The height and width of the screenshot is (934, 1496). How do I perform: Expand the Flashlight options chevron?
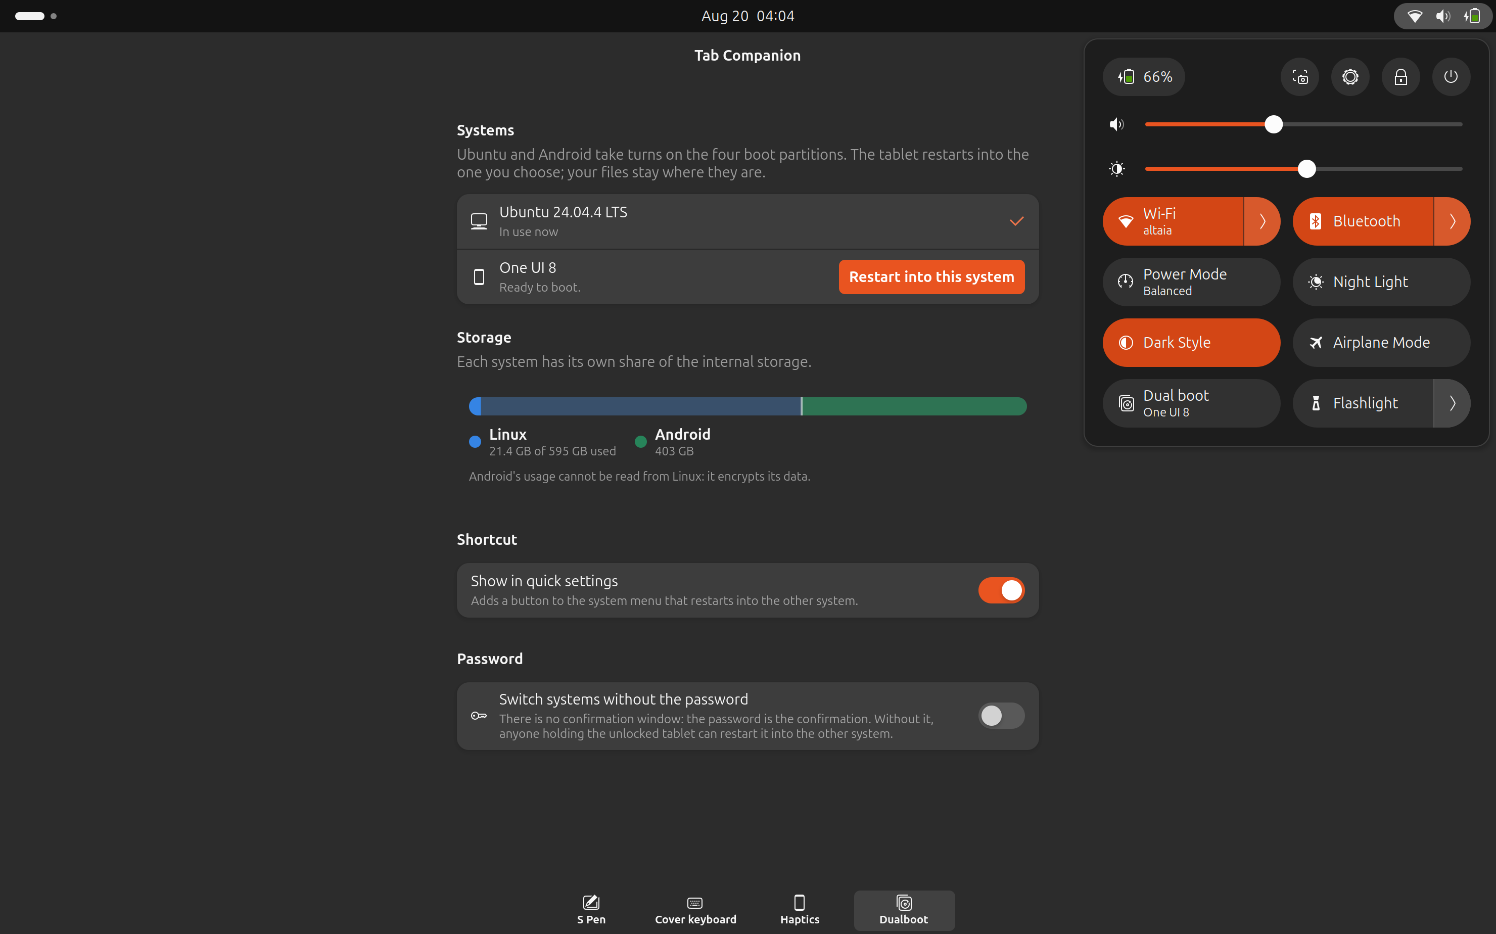coord(1452,403)
